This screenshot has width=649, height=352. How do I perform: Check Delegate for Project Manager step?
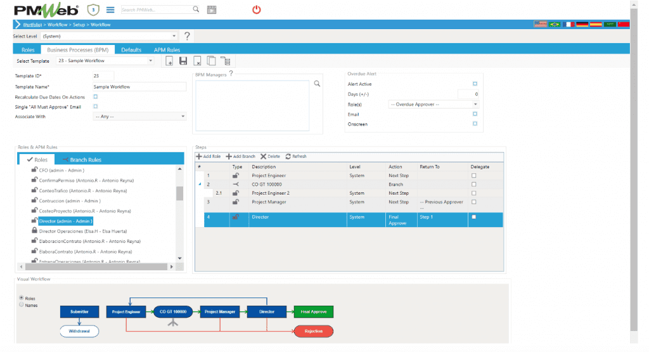pos(474,202)
